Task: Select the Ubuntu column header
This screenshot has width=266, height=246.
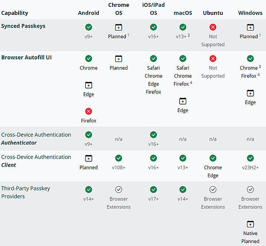Action: [213, 13]
